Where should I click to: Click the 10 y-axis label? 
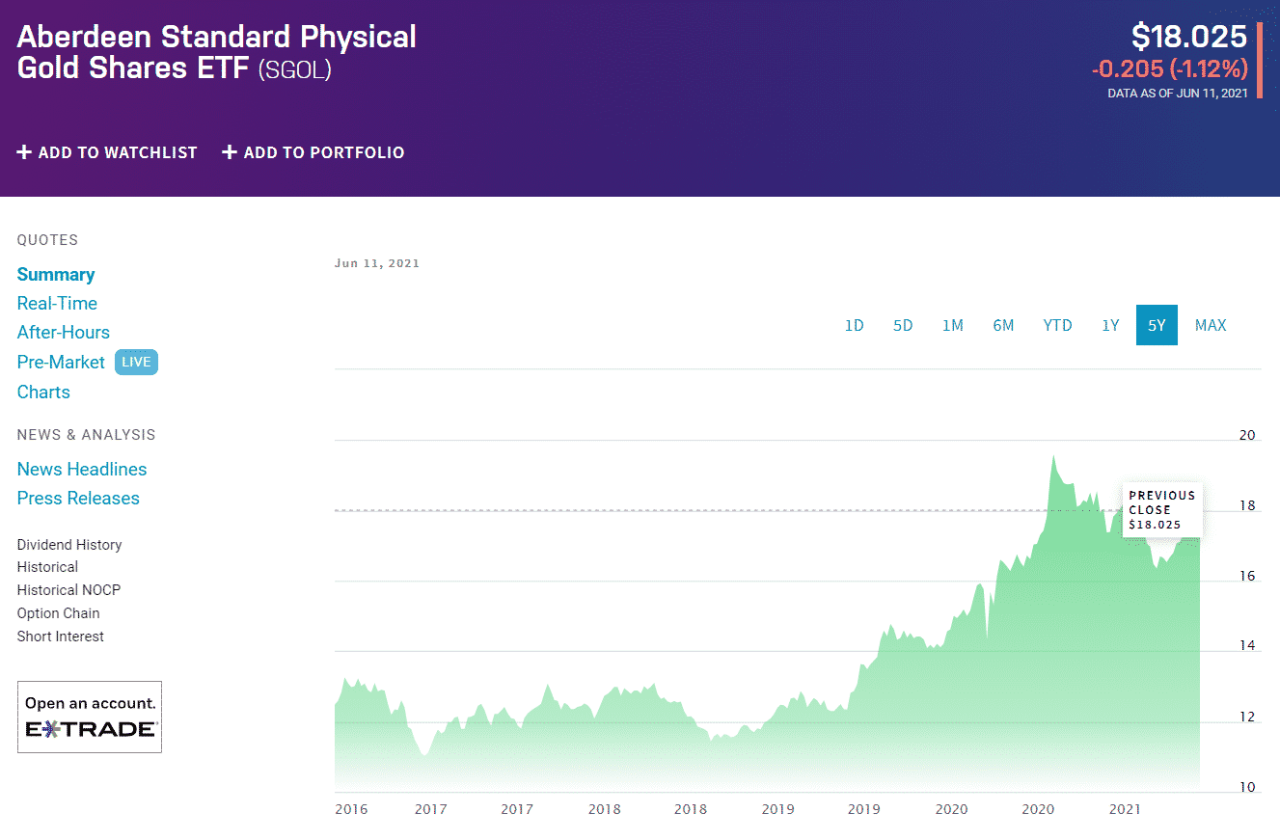[1247, 787]
